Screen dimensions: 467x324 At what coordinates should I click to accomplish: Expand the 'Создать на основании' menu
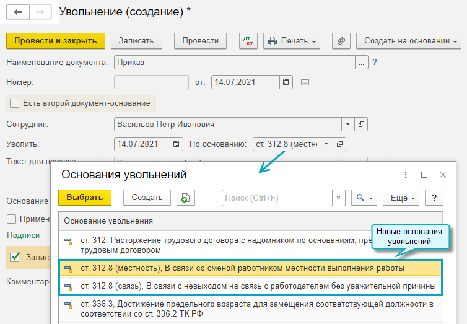click(x=409, y=41)
